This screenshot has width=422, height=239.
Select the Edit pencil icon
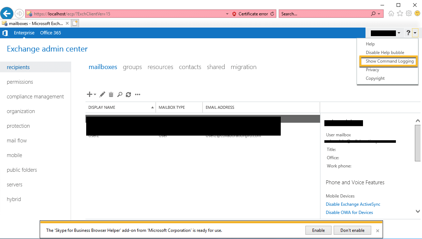tap(102, 94)
